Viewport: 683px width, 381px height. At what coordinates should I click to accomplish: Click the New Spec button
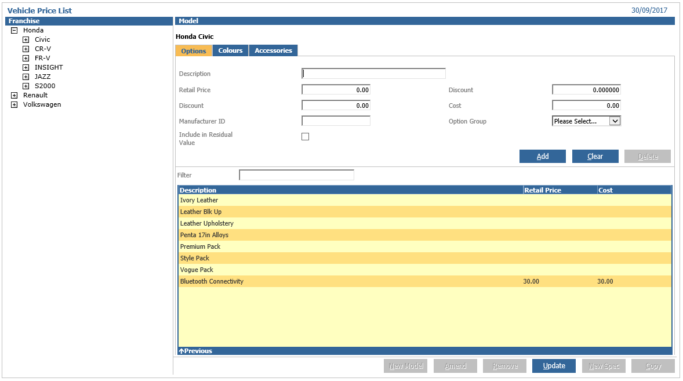(x=604, y=366)
